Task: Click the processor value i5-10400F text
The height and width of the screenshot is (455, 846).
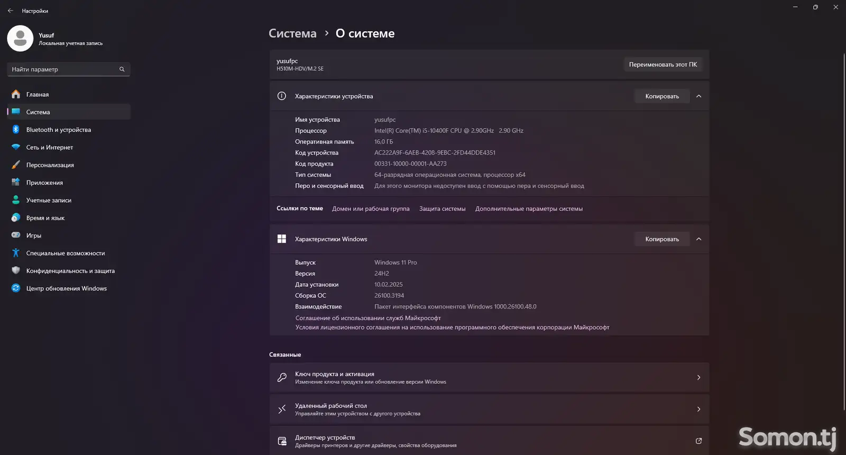Action: click(449, 130)
